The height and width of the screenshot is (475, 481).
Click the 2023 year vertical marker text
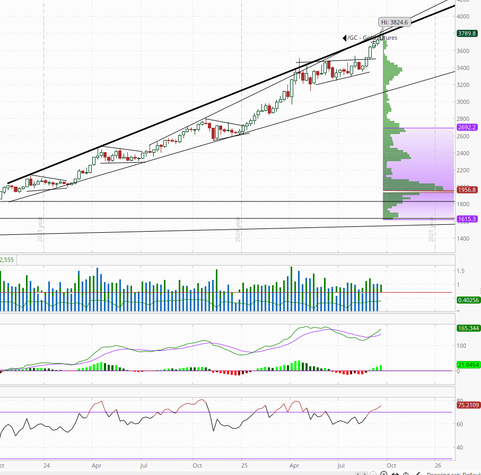click(x=40, y=230)
